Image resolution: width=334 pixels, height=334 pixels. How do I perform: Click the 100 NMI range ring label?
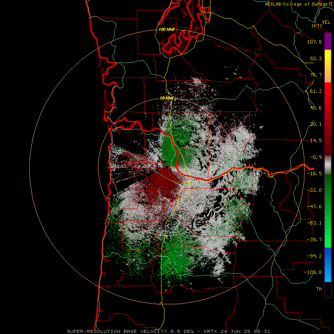click(167, 29)
